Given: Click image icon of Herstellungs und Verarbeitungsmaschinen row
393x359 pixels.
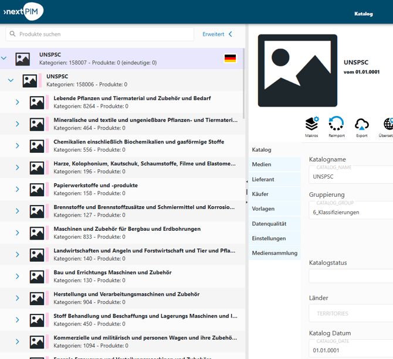Looking at the screenshot, I should 37,299.
